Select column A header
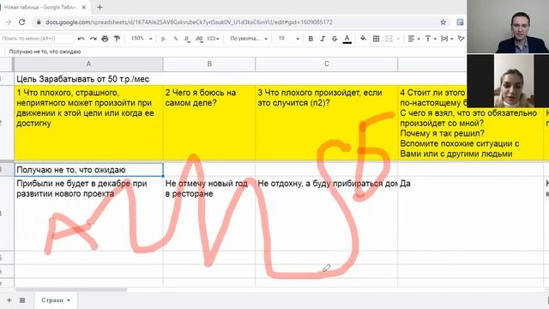Image resolution: width=549 pixels, height=309 pixels. coord(88,64)
